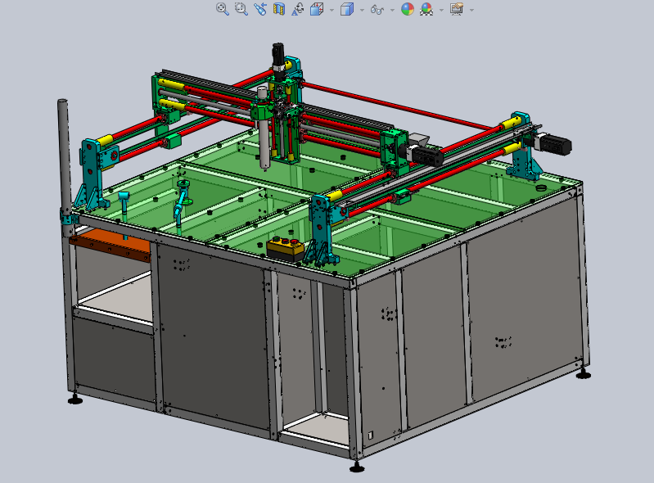This screenshot has width=654, height=483.
Task: Go back to the Previous View
Action: [259, 9]
